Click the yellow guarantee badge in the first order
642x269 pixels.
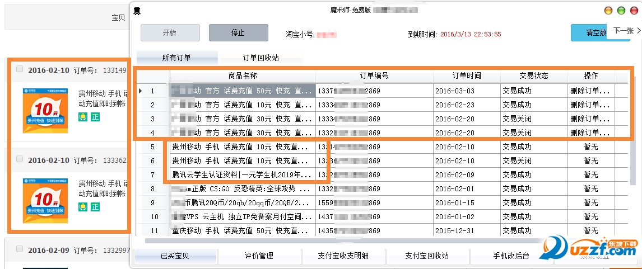pyautogui.click(x=83, y=117)
